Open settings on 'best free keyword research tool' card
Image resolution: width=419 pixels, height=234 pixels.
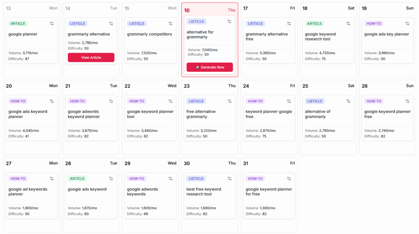point(230,178)
